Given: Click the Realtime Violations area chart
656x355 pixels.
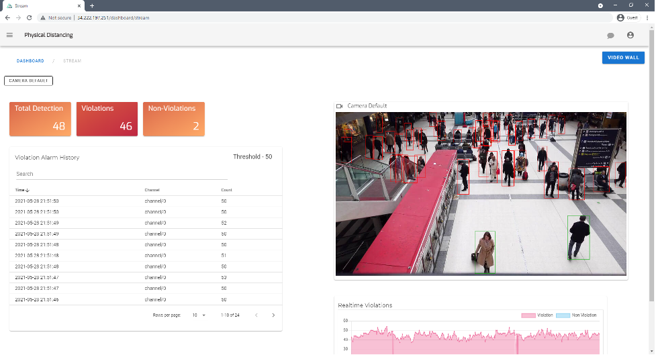Looking at the screenshot, I should 475,339.
